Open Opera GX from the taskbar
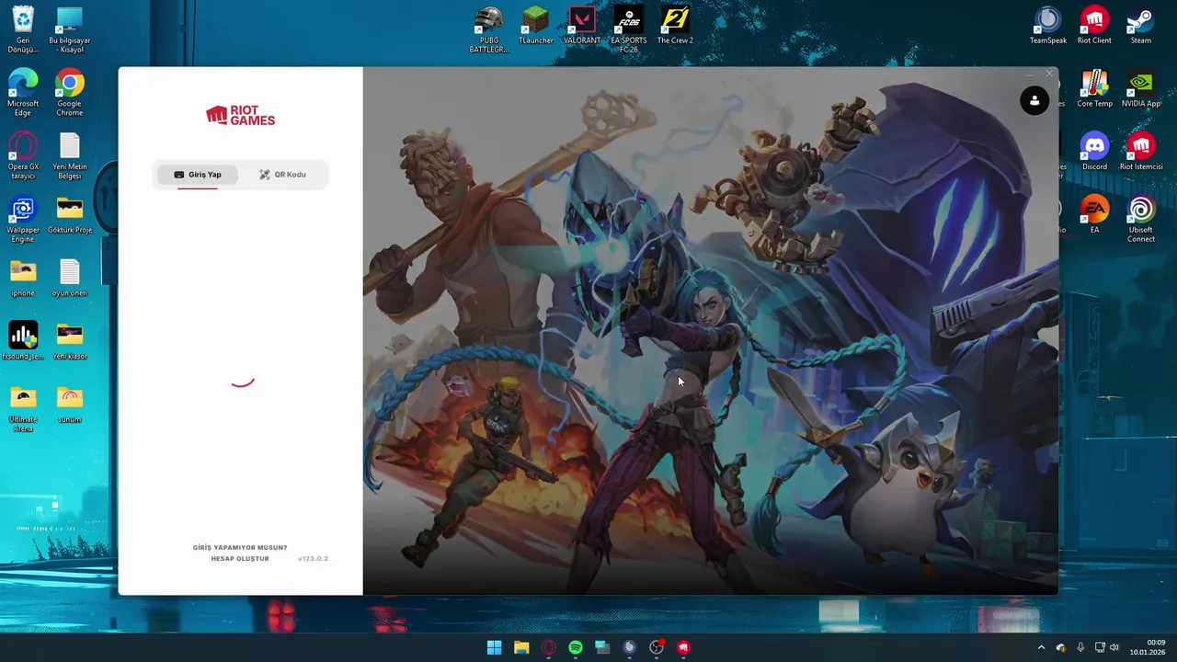1177x662 pixels. point(548,647)
